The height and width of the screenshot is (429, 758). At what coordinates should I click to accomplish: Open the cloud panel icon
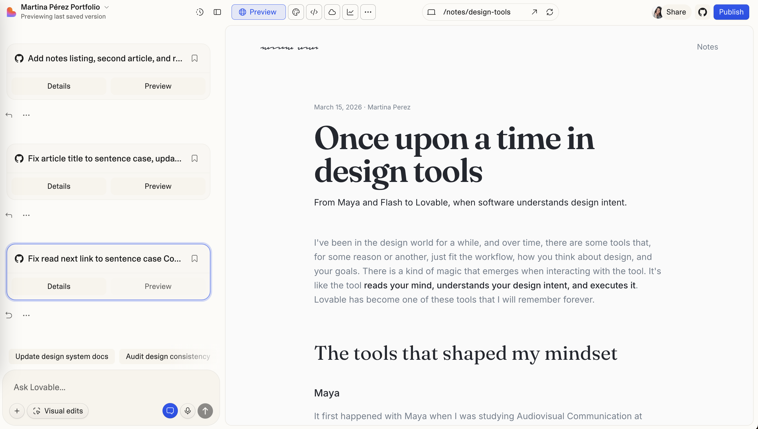332,12
